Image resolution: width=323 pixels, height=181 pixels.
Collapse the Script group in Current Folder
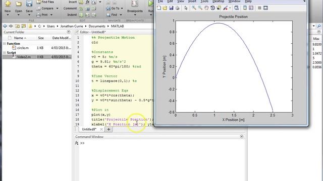5,53
